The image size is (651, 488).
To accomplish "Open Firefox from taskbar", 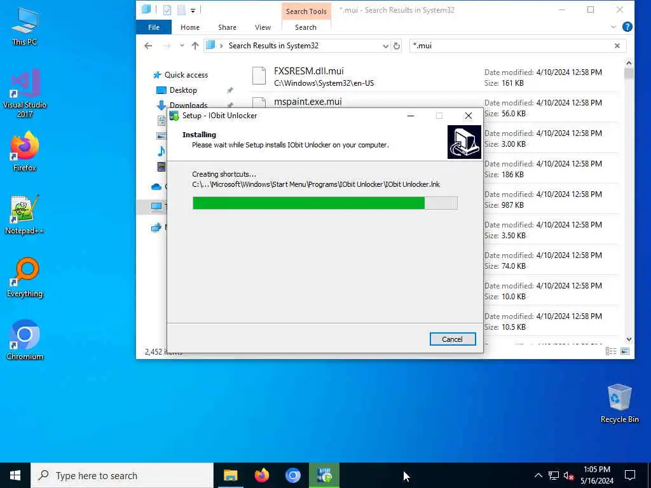I will (x=261, y=475).
